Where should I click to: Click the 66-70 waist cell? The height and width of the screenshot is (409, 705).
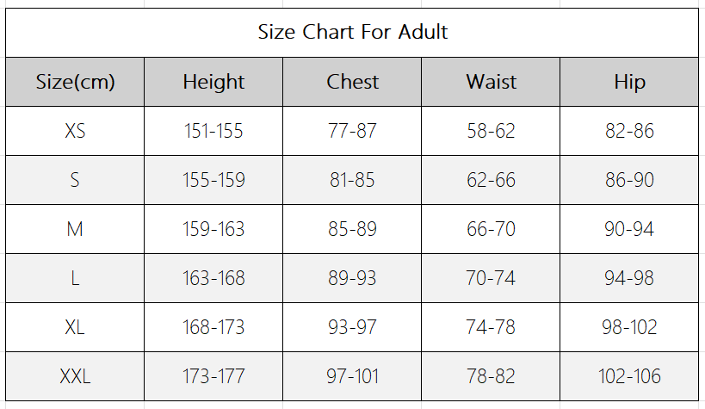(491, 229)
